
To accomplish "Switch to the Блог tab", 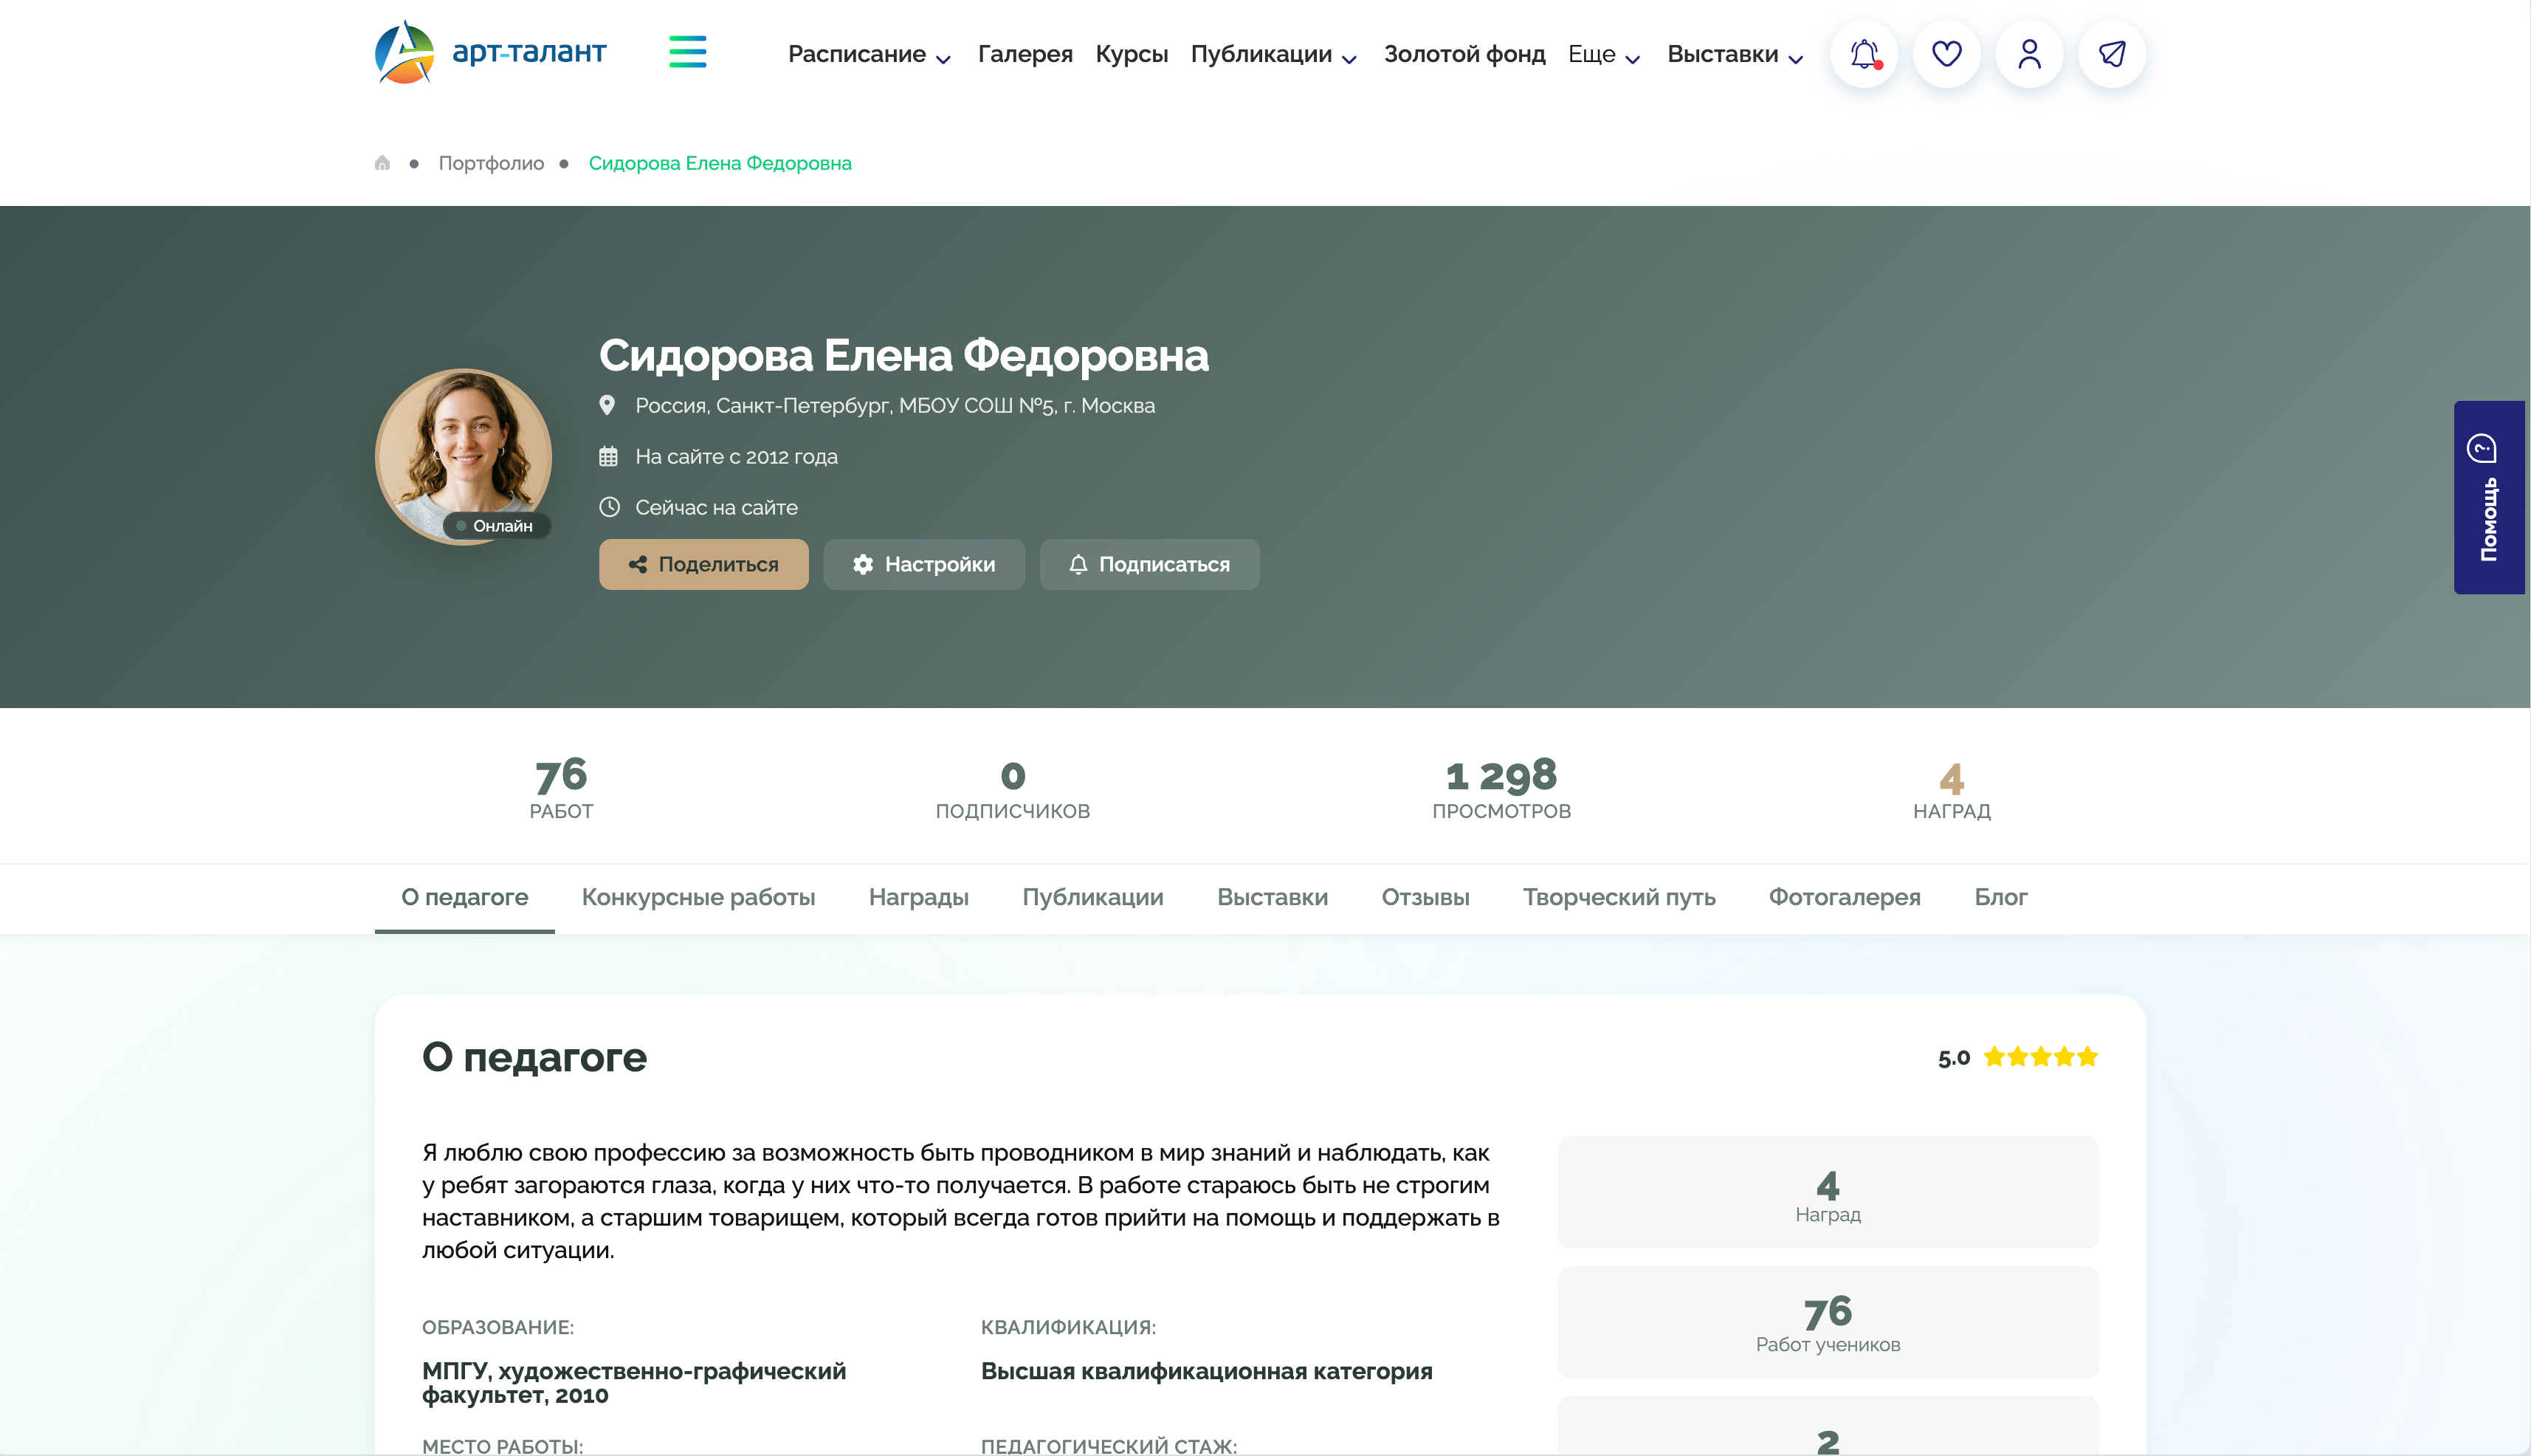I will (2000, 897).
